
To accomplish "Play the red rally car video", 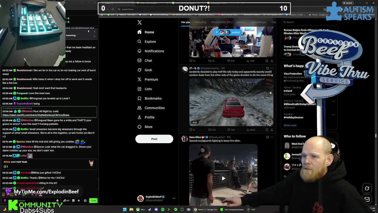I will coord(231,102).
